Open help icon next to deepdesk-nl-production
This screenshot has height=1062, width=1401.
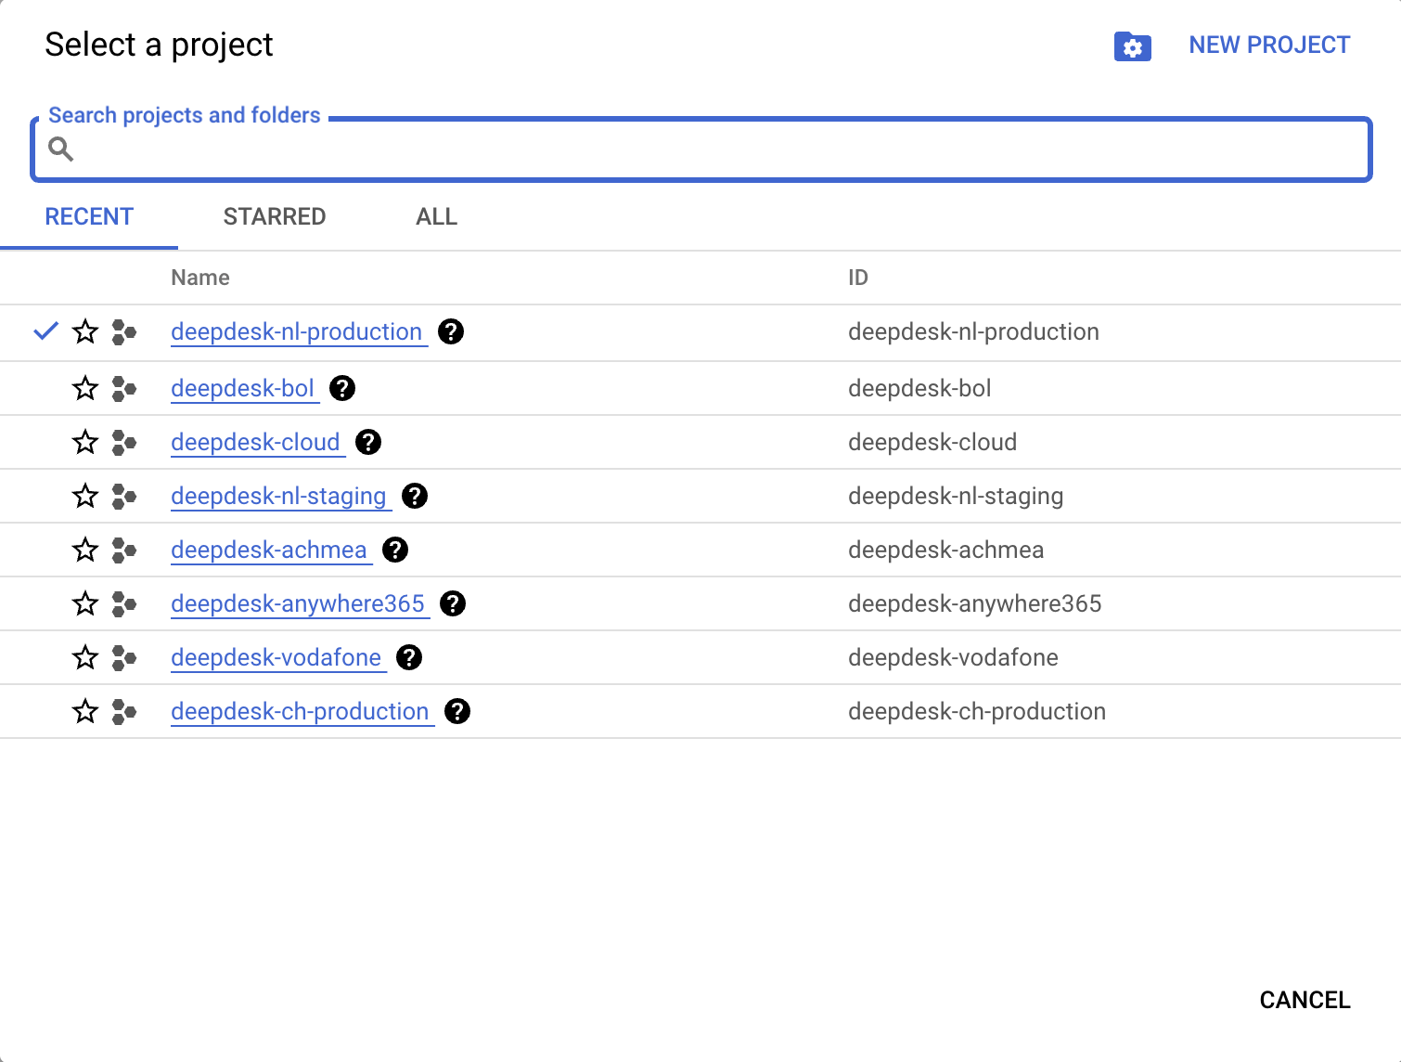(451, 331)
